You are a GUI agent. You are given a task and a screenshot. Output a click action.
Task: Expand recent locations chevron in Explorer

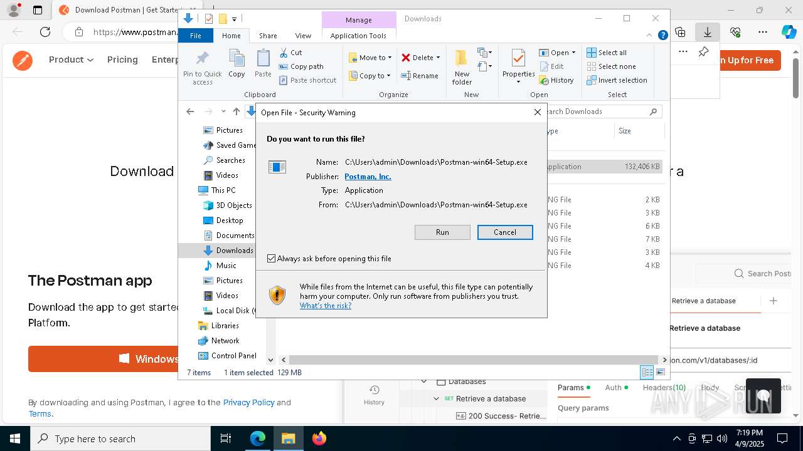coord(223,111)
